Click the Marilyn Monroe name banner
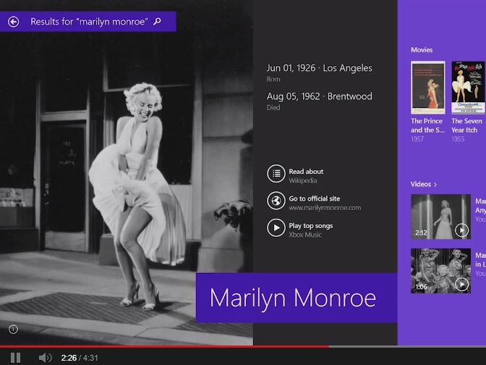This screenshot has width=486, height=365. click(x=297, y=298)
